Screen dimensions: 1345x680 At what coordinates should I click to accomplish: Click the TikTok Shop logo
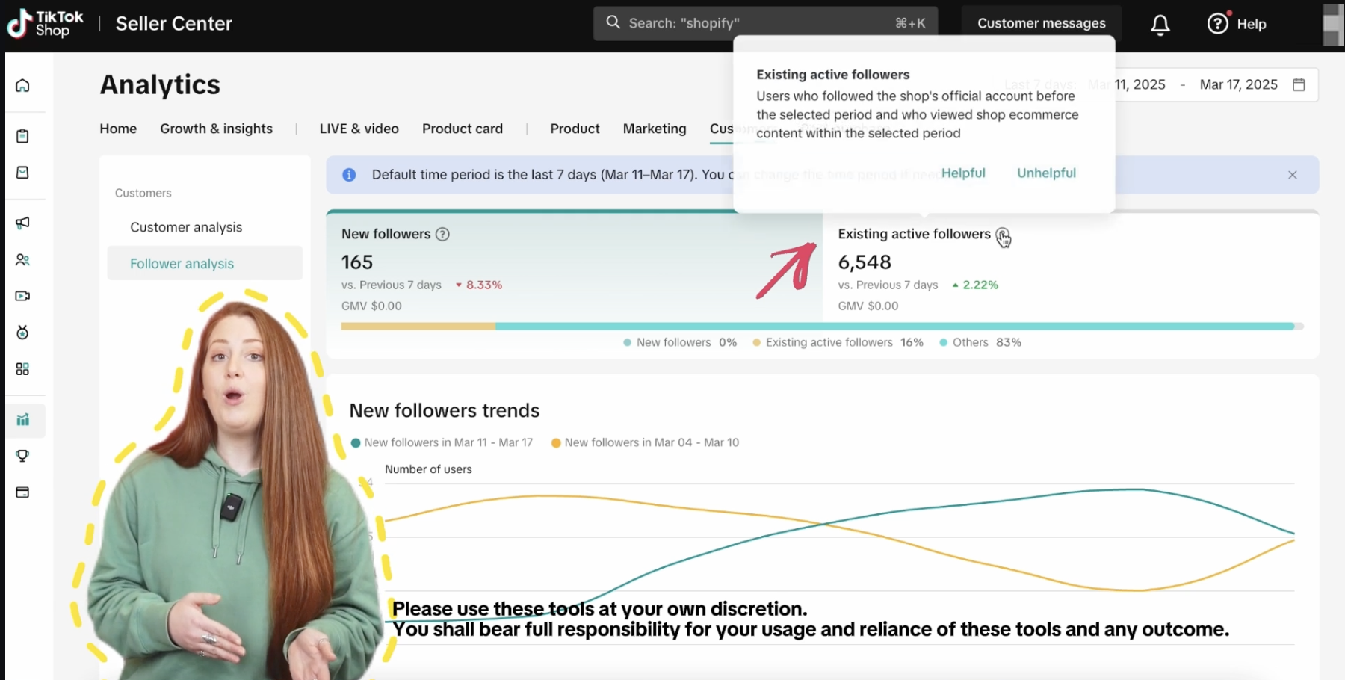45,24
